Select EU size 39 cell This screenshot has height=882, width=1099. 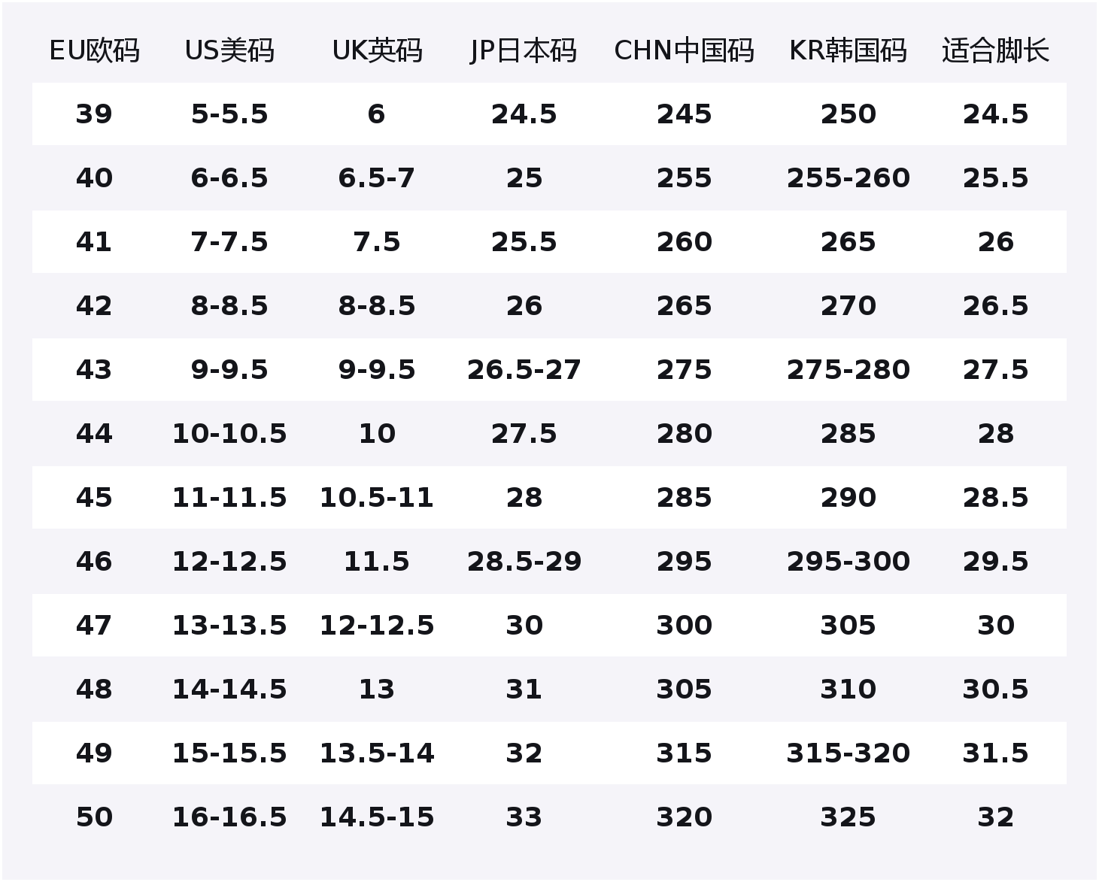(94, 114)
